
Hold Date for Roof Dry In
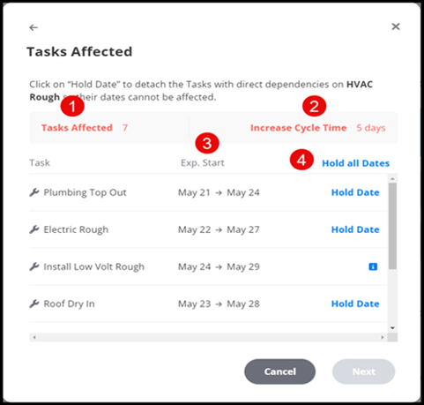355,304
